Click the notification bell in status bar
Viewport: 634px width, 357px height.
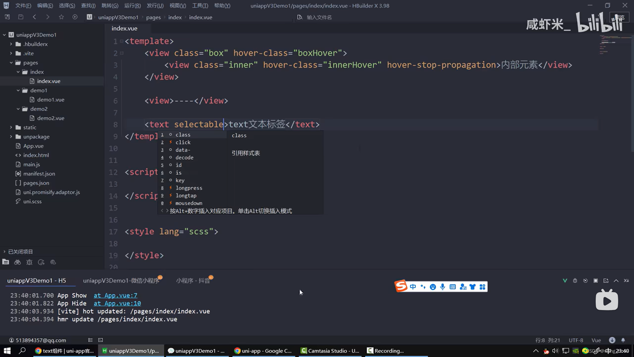[623, 340]
